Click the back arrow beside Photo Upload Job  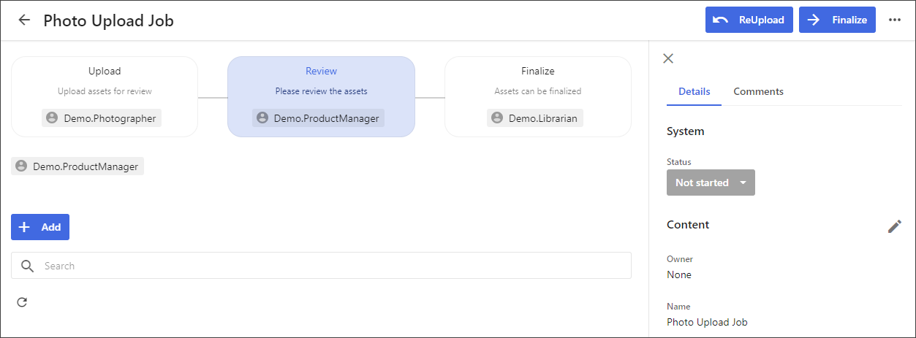[x=24, y=20]
